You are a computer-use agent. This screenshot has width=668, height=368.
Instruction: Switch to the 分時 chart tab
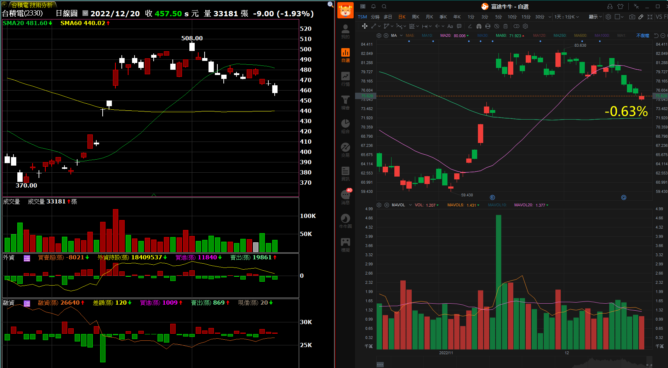click(x=375, y=17)
